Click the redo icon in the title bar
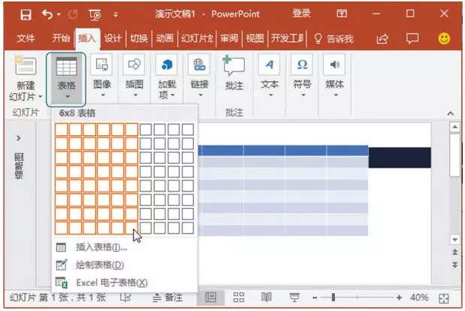 pos(73,14)
